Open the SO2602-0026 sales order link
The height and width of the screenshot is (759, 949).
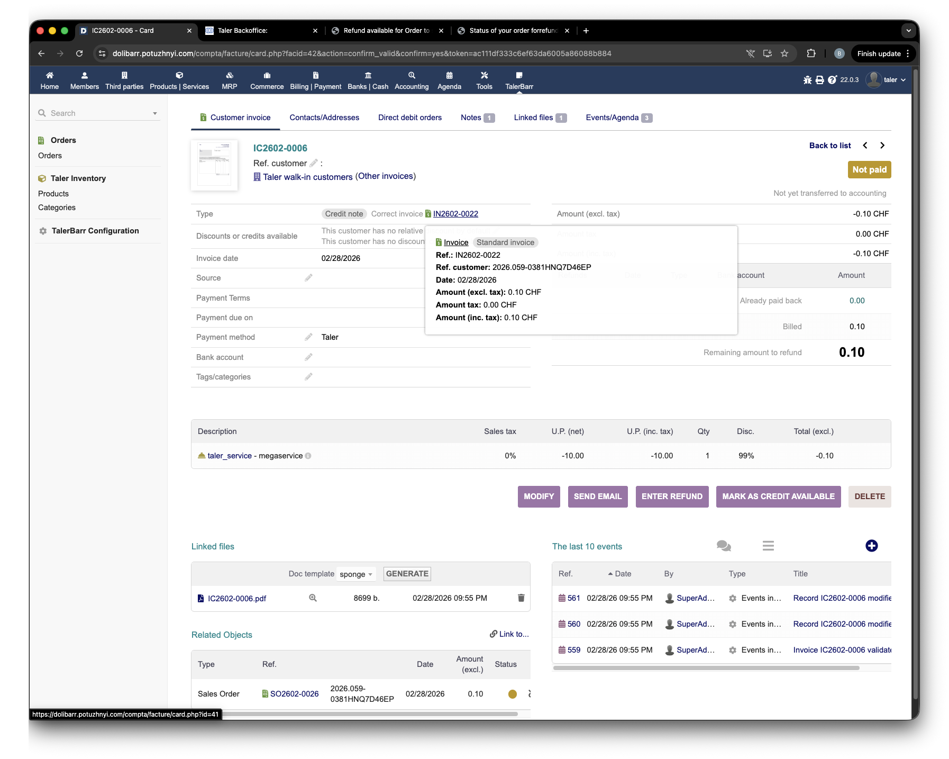pos(294,694)
